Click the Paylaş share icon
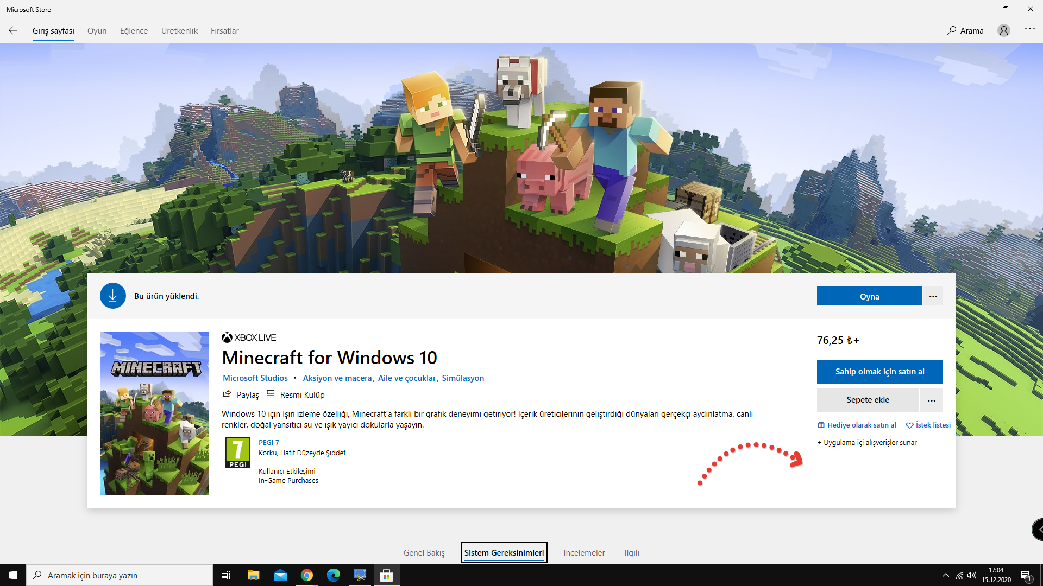This screenshot has width=1043, height=586. [x=227, y=394]
